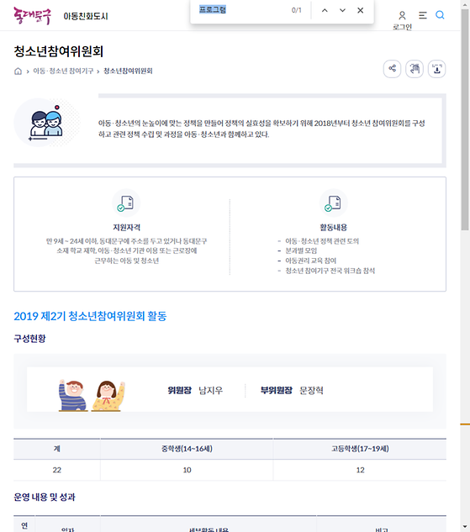Viewport: 470px width, 532px height.
Task: Click the find bar text field
Action: 241,10
